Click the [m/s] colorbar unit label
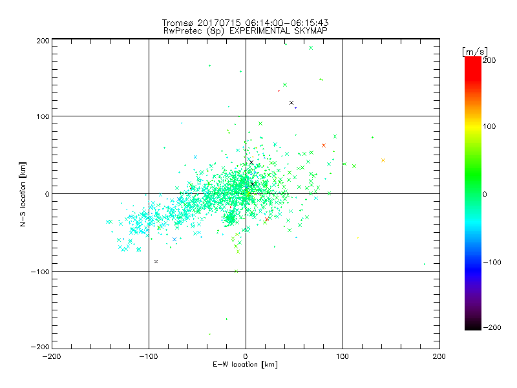 pyautogui.click(x=475, y=52)
